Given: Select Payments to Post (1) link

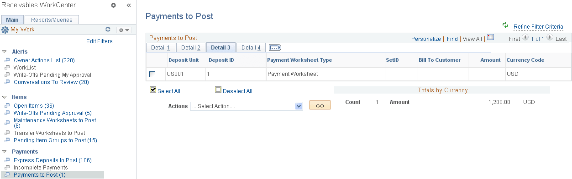Looking at the screenshot, I should (40, 175).
